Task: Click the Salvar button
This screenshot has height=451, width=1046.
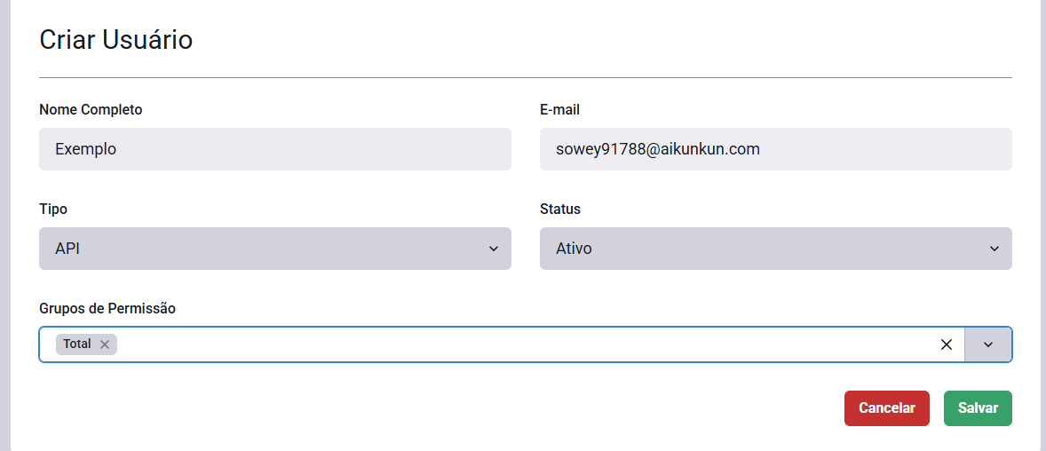Action: point(978,408)
